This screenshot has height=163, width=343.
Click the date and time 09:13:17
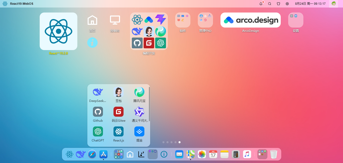(310, 4)
